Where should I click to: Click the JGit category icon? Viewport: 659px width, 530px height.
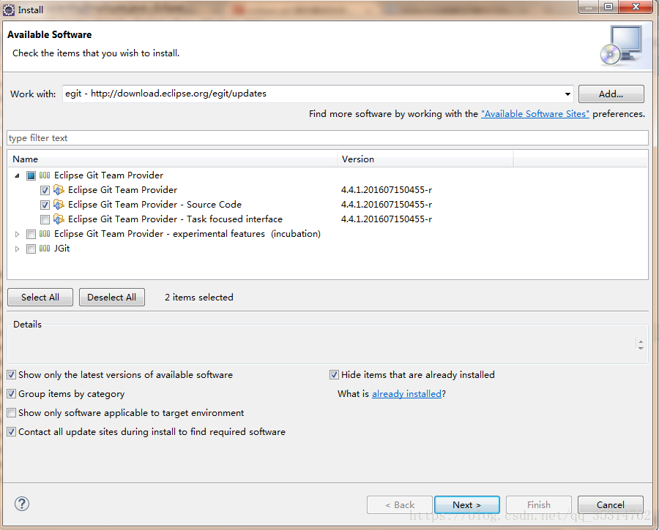point(45,249)
